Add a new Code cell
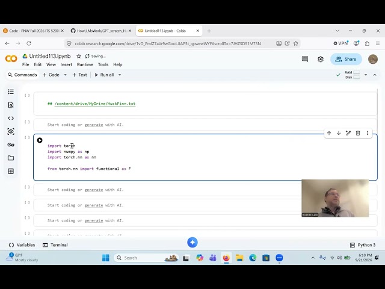This screenshot has height=289, width=385. 51,75
